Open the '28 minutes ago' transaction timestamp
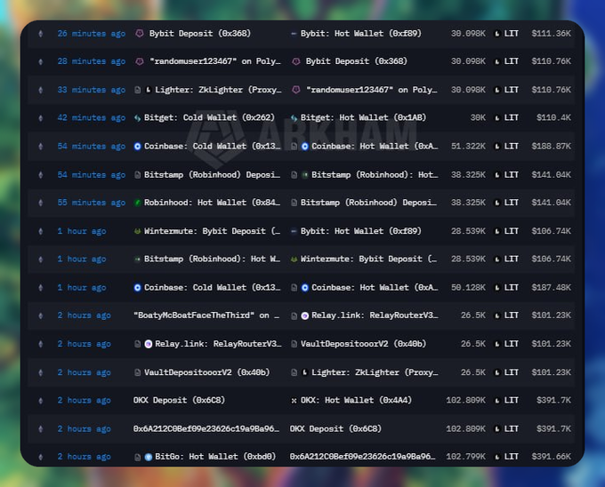The image size is (605, 487). [92, 61]
